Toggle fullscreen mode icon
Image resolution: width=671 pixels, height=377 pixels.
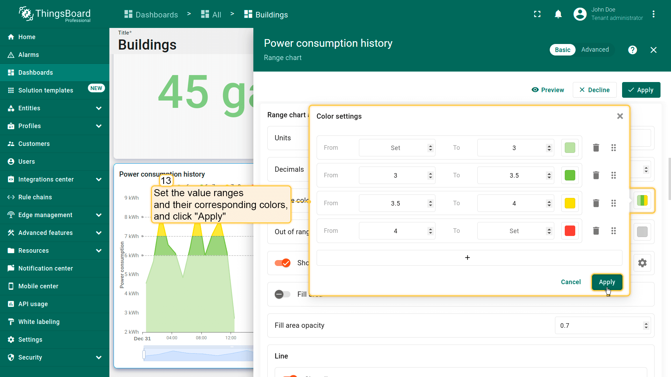point(537,14)
